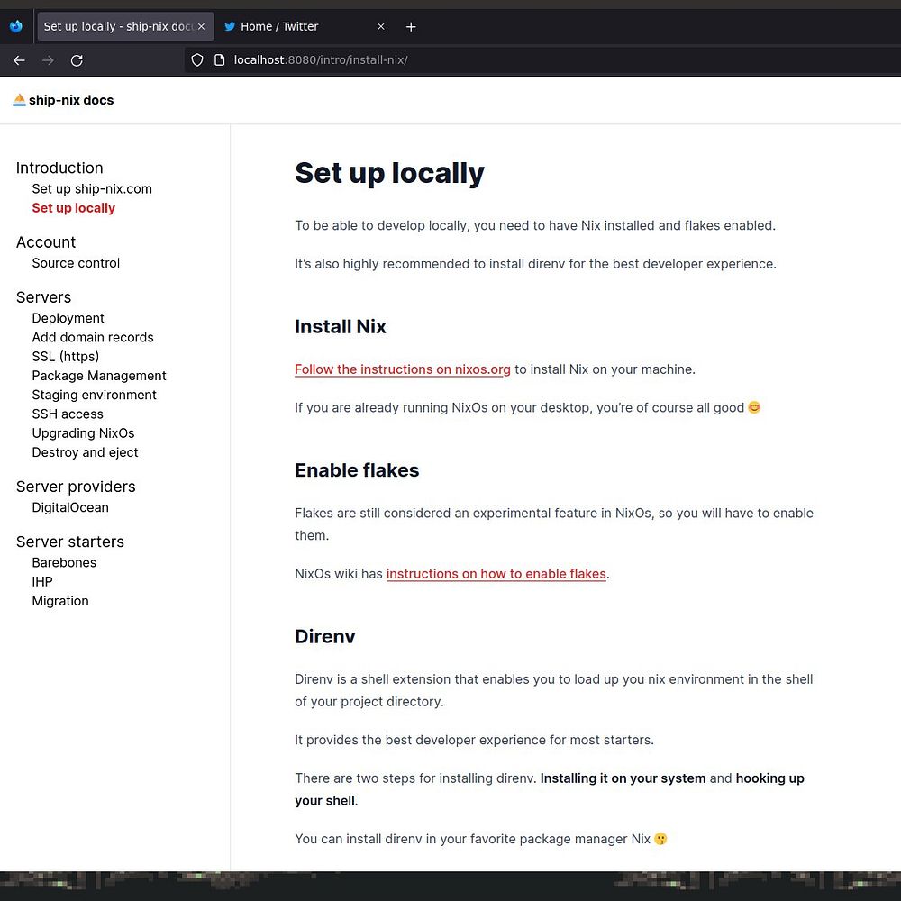The width and height of the screenshot is (901, 901).
Task: Click the Firefox icon in the tab bar
Action: coord(16,26)
